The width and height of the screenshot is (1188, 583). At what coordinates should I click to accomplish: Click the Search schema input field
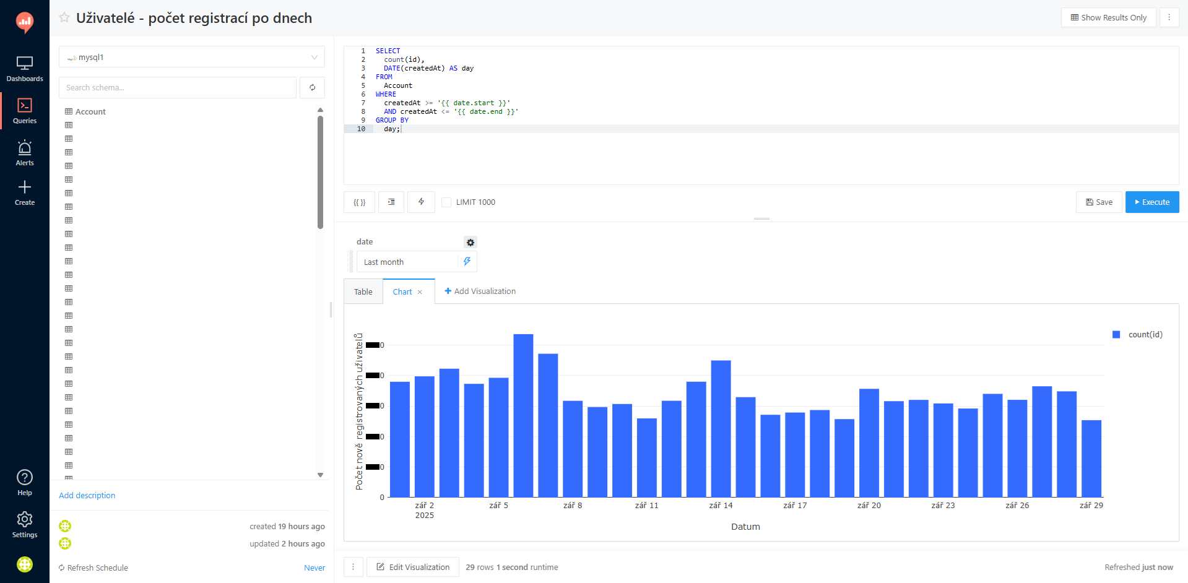tap(178, 88)
